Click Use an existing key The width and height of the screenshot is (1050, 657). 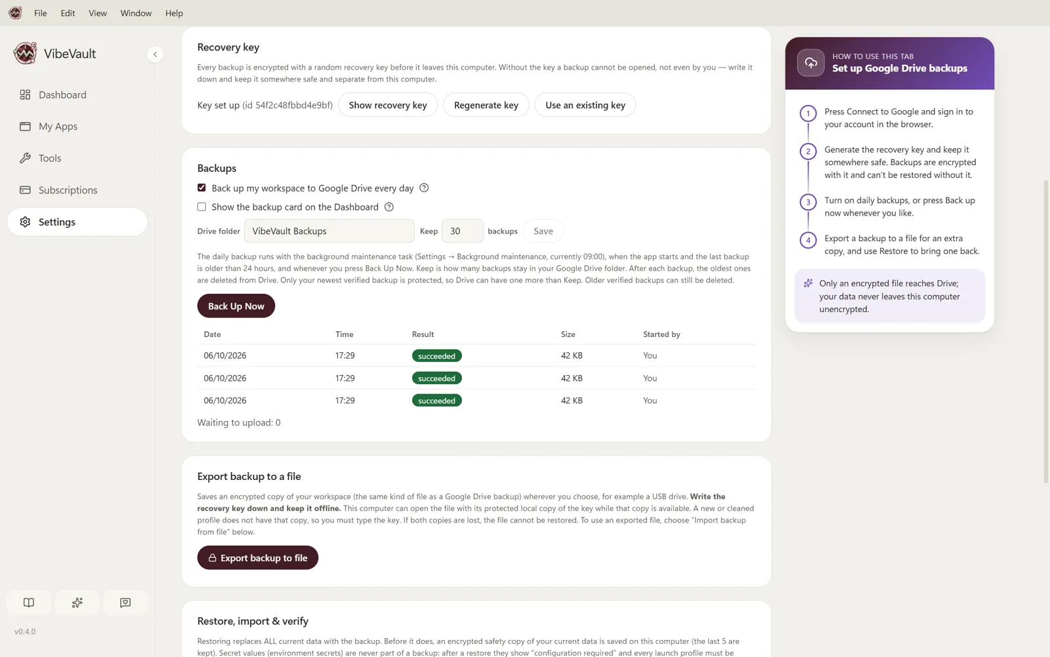click(x=585, y=105)
